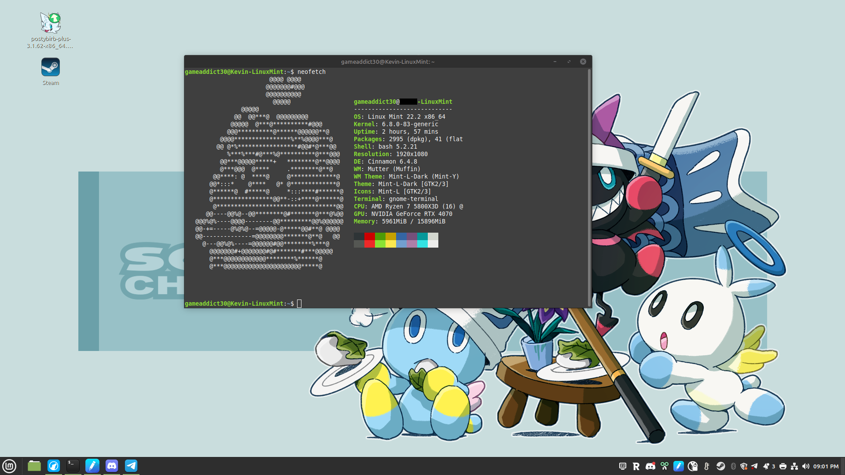Click the blue pencil tray icon

679,466
